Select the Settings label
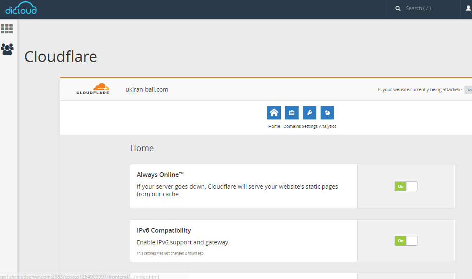The image size is (472, 279). click(x=310, y=127)
